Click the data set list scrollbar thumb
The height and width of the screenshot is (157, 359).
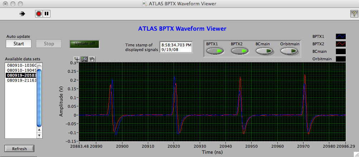[39, 98]
